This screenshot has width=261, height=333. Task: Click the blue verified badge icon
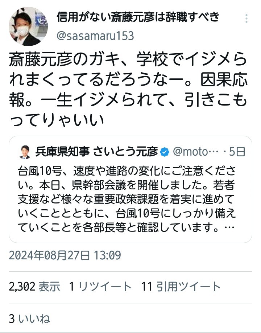point(164,152)
